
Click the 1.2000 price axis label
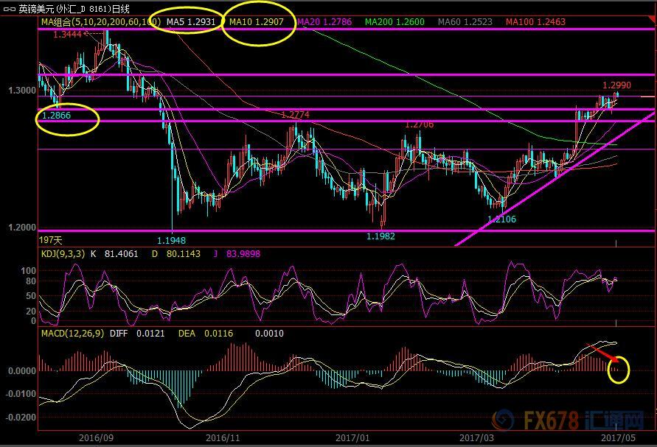point(22,228)
